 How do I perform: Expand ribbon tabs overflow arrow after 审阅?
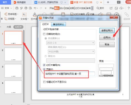click(x=92, y=8)
